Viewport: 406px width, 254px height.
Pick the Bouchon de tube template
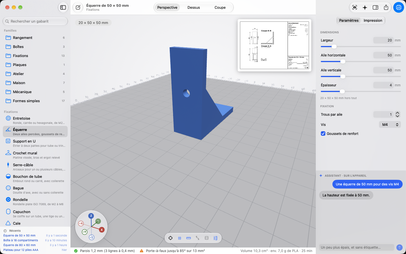tap(35, 178)
